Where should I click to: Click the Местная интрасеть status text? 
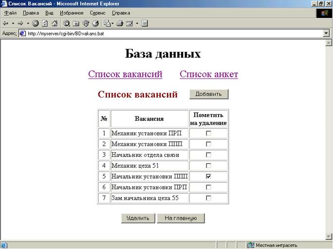click(x=277, y=246)
